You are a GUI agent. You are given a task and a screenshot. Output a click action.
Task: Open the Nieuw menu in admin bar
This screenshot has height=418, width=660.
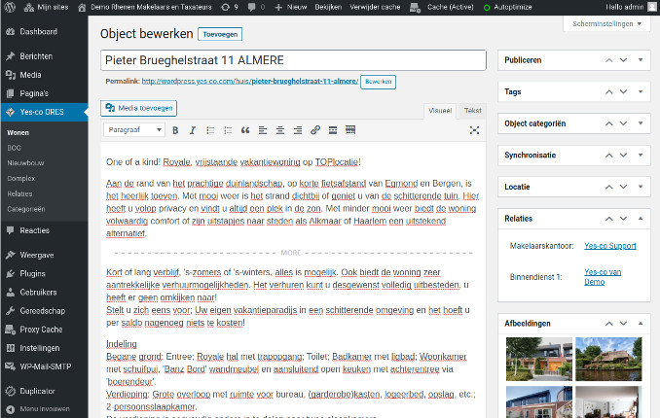[x=291, y=7]
